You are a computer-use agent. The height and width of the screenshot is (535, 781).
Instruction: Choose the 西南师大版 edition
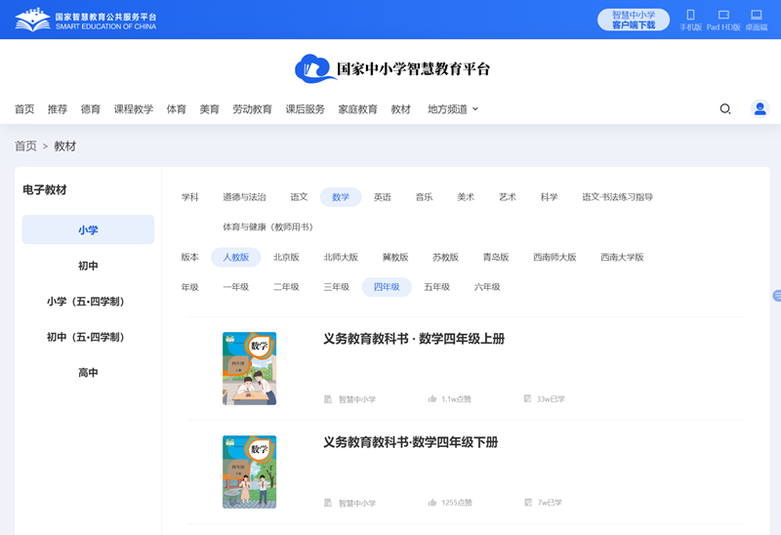pos(555,257)
